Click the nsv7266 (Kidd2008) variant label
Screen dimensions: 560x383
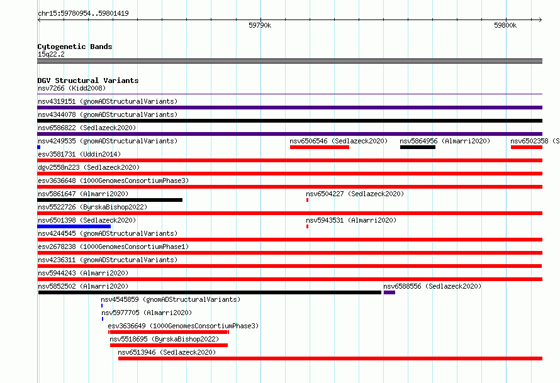point(72,88)
